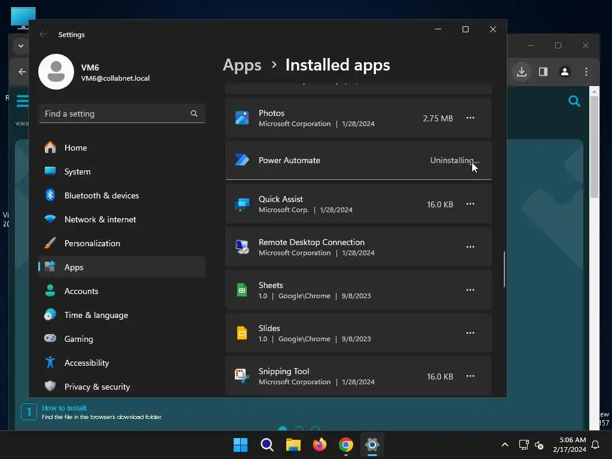This screenshot has width=612, height=459.
Task: Open more options for Snipping Tool
Action: (470, 376)
